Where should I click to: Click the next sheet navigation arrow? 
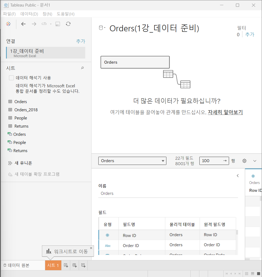pyautogui.click(x=235, y=273)
